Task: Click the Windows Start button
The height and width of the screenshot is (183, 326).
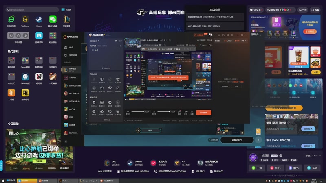Action: (3, 181)
